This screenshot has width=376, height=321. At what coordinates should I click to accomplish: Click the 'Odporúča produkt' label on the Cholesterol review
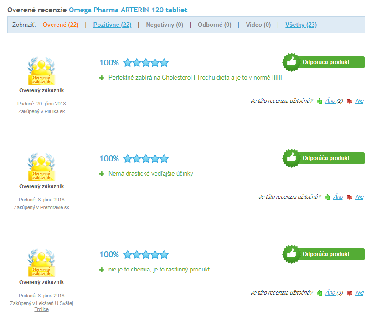(326, 62)
